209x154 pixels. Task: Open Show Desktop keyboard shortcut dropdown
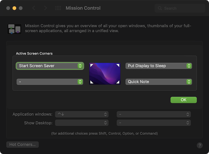pos(82,123)
